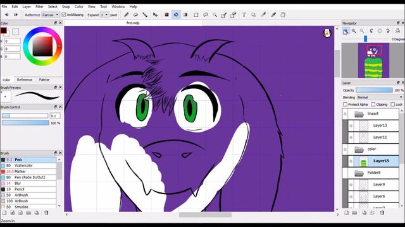Screen dimensions: 405x227
Task: Select the Blur brush
Action: pyautogui.click(x=28, y=183)
